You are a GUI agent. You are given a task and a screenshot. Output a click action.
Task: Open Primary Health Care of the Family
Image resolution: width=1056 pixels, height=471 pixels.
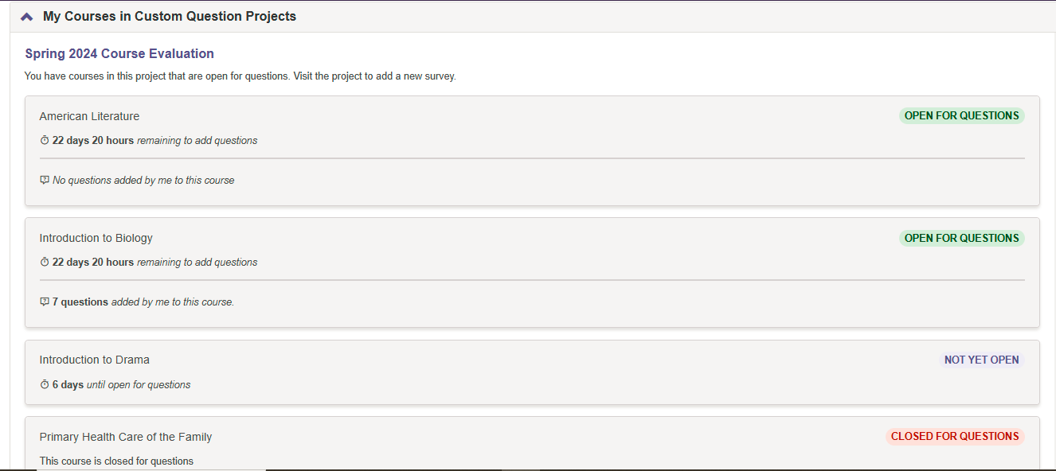coord(126,437)
